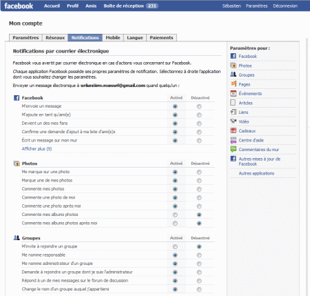Open Boîte de réception (231)

pyautogui.click(x=131, y=6)
